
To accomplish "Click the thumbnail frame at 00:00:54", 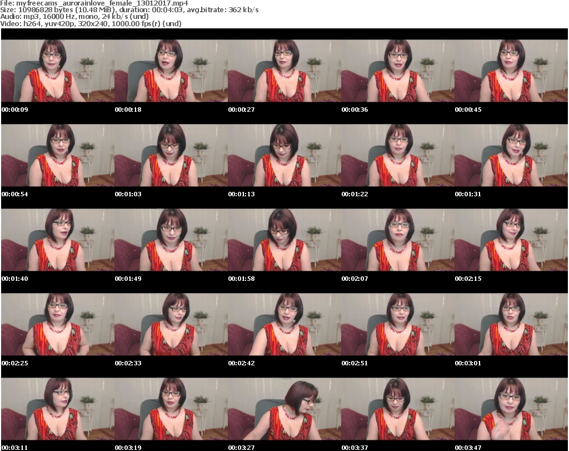I will click(x=58, y=155).
